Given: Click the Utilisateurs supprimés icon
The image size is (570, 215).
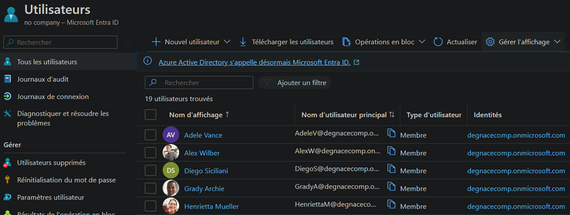Looking at the screenshot, I should tap(8, 163).
